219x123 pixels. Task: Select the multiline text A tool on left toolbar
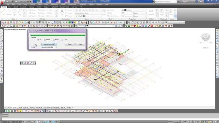2,79
